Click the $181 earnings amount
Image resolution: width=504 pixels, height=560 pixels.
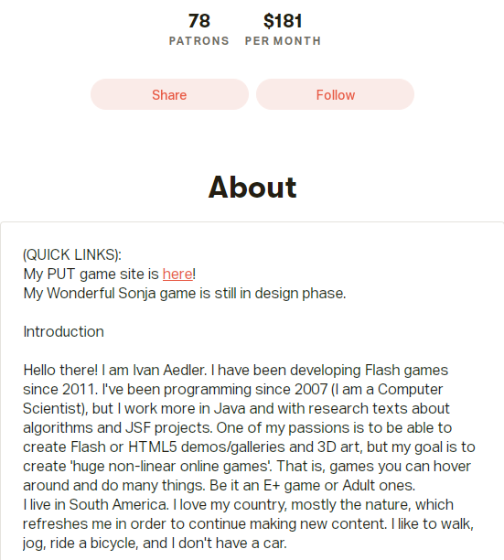click(x=283, y=21)
